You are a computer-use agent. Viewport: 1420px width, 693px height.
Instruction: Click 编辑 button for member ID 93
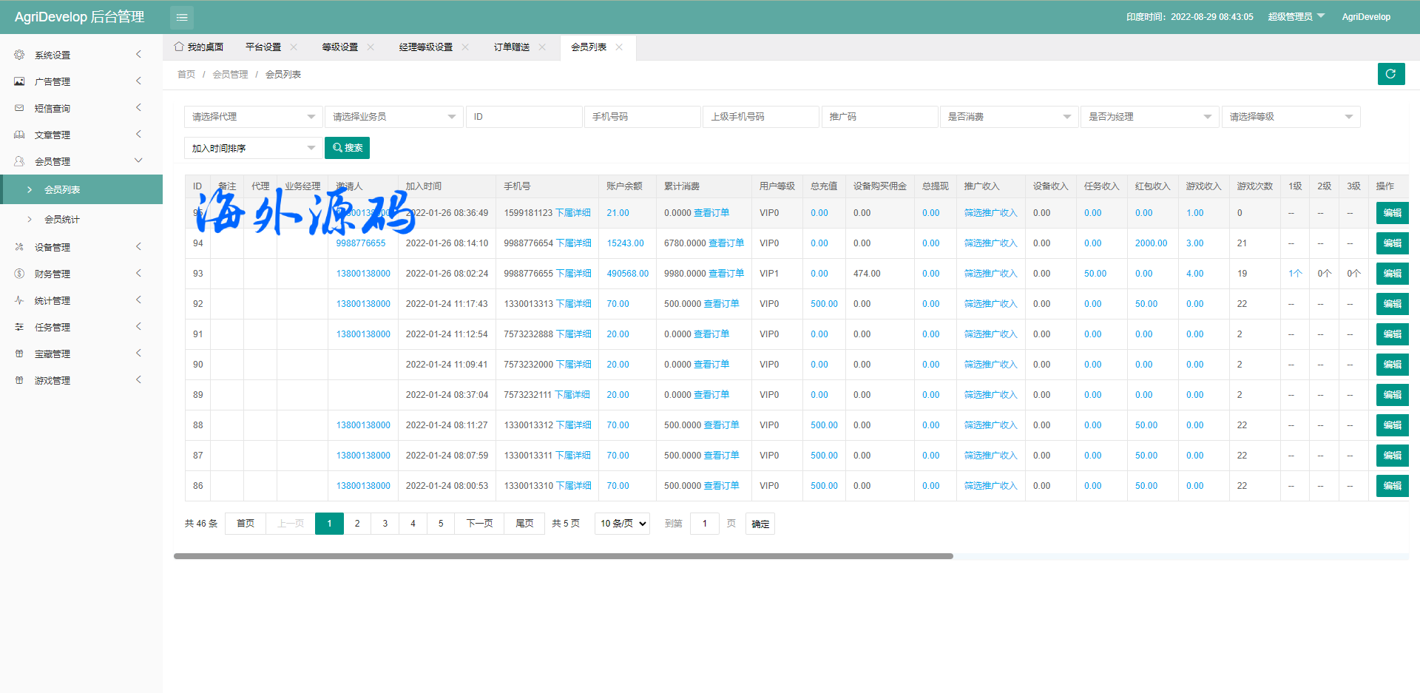point(1392,274)
